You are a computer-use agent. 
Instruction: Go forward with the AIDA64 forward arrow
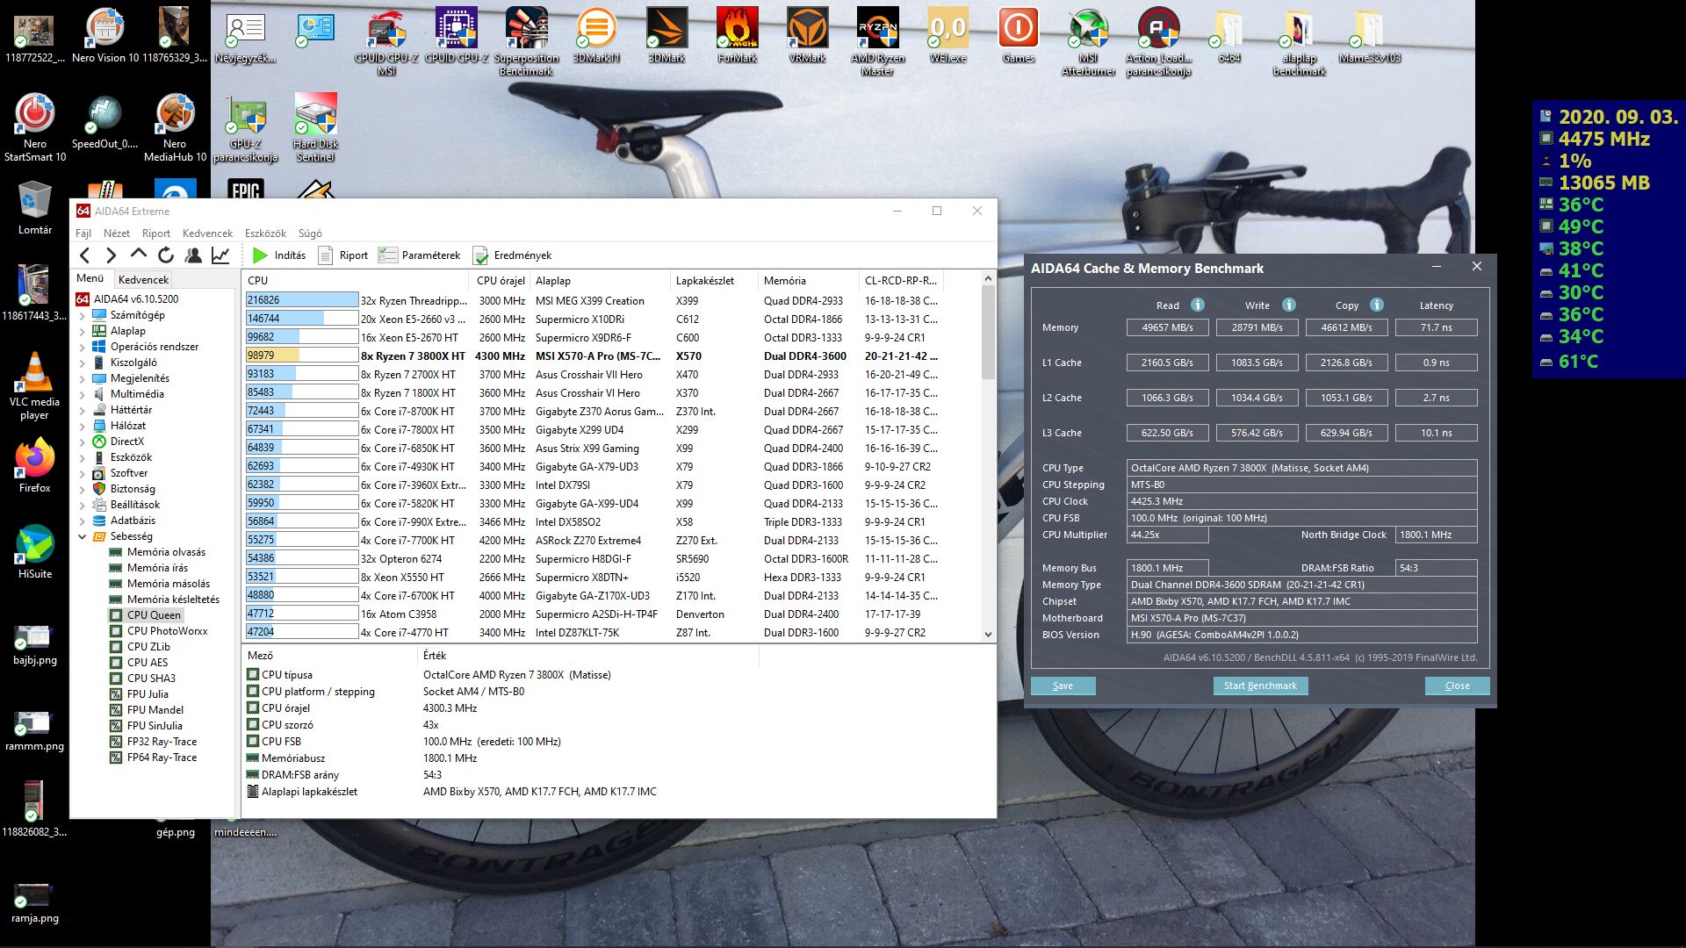pyautogui.click(x=111, y=255)
